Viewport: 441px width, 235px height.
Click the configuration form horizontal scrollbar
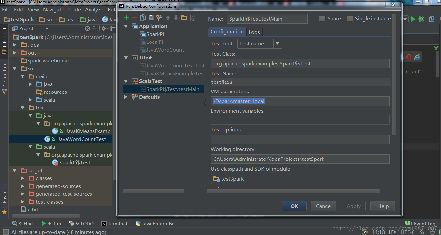coord(293,191)
